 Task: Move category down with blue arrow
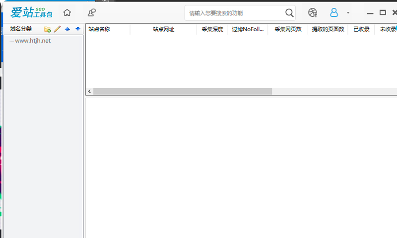(x=78, y=29)
